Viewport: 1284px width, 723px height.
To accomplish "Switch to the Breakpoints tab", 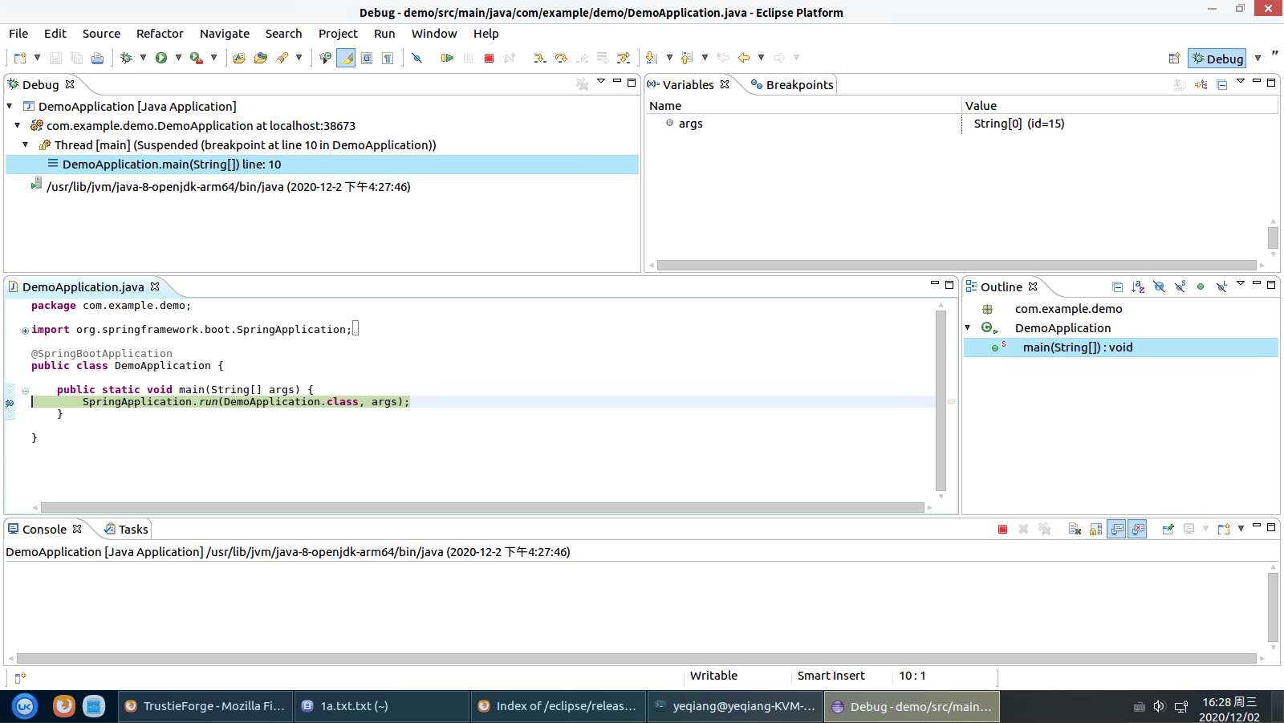I will click(x=792, y=84).
